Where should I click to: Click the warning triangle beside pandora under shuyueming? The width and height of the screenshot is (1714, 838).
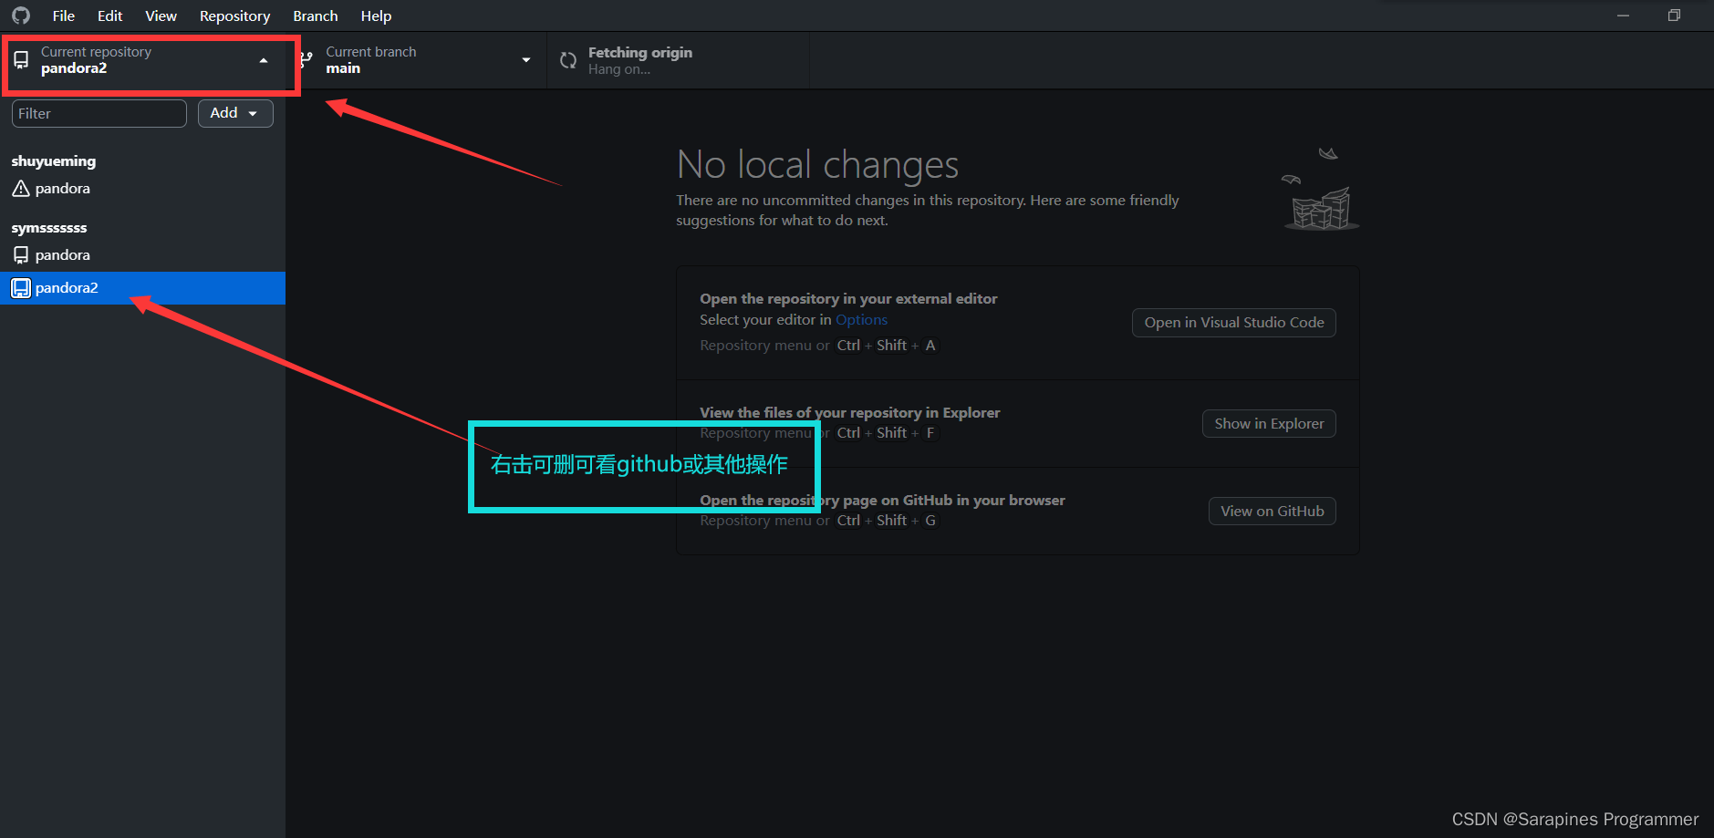tap(21, 188)
